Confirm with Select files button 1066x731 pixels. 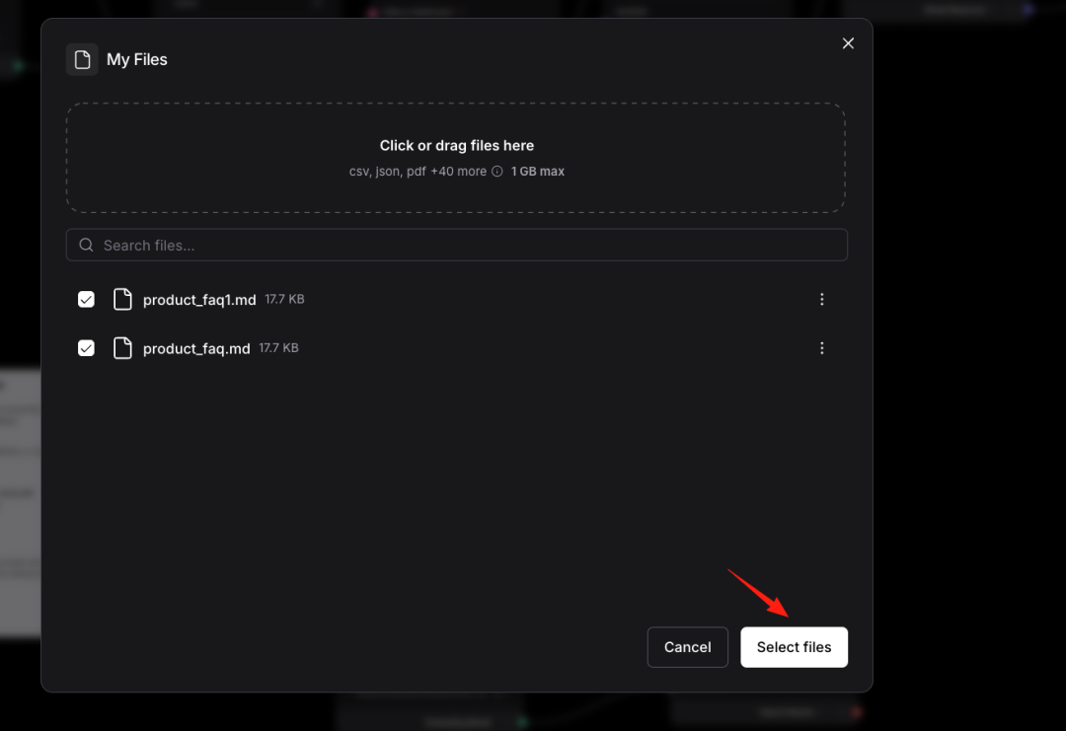pos(794,647)
